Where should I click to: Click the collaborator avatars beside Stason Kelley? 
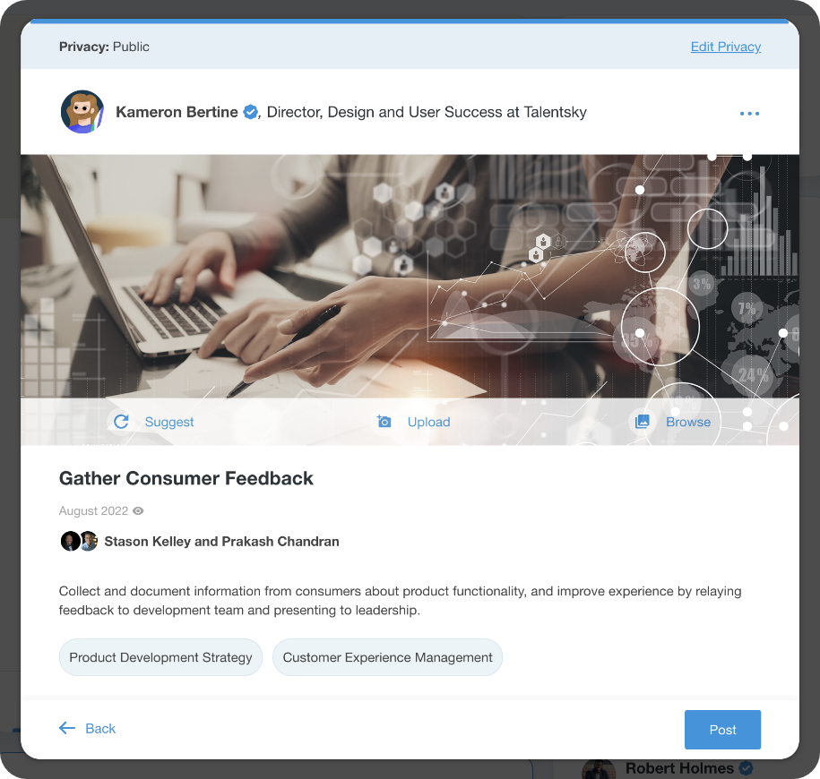79,542
